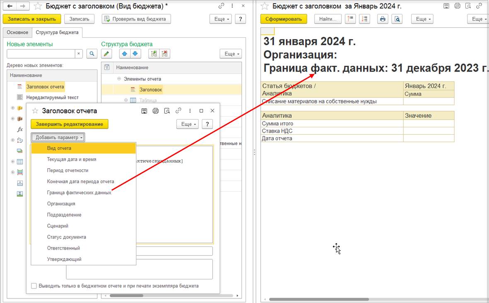Switch to Структура бюджета tab
Screen dimensions: 489x303
(57, 32)
